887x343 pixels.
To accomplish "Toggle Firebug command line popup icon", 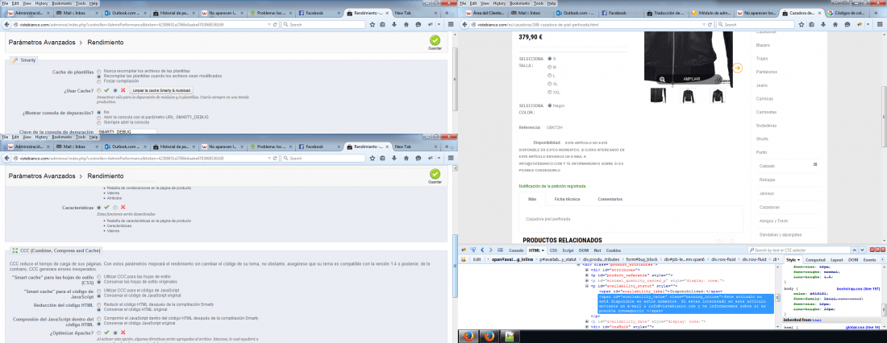I will tap(499, 250).
